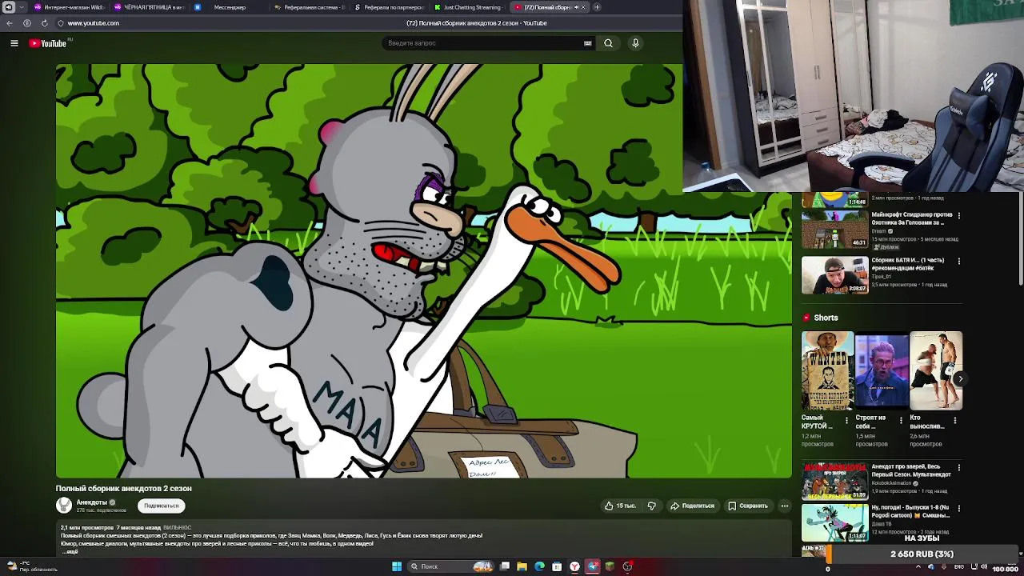The width and height of the screenshot is (1024, 576).
Task: Switch to the Реферальная система tab
Action: 309,7
